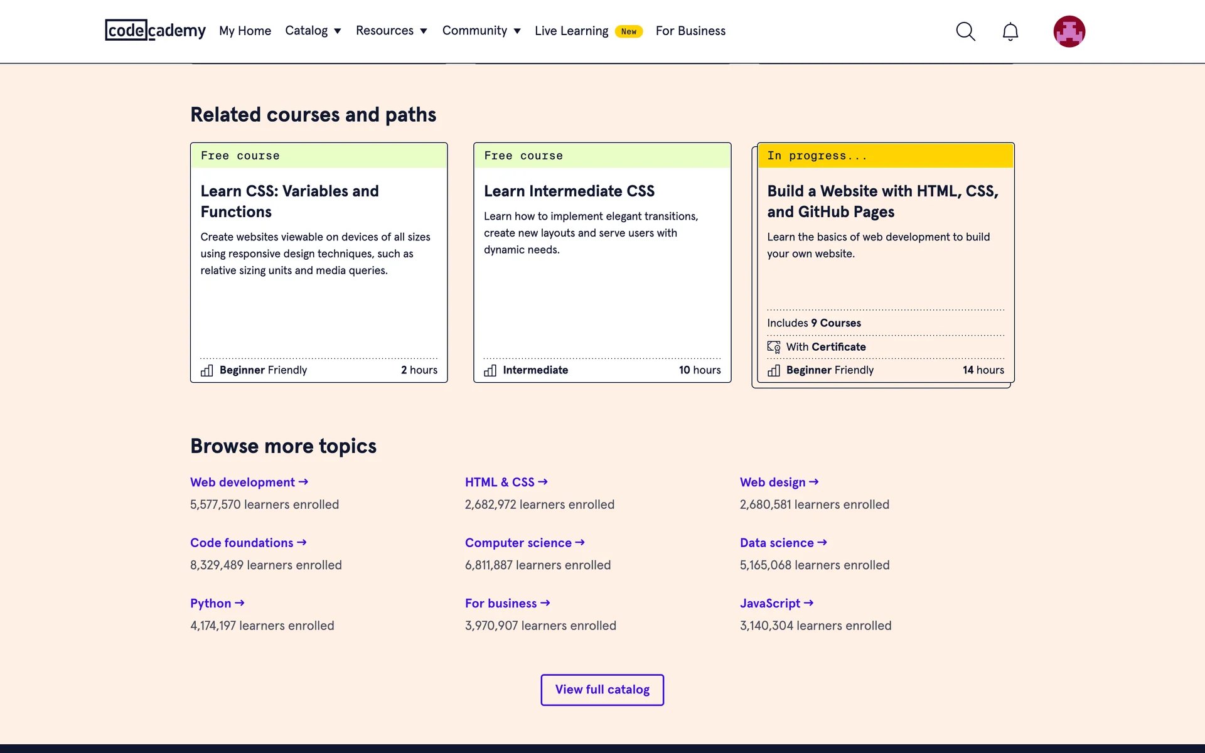The image size is (1205, 753).
Task: Open the Live Learning menu item
Action: [571, 31]
